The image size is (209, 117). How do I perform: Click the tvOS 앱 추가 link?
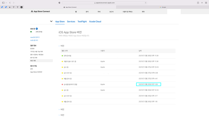click(x=34, y=40)
